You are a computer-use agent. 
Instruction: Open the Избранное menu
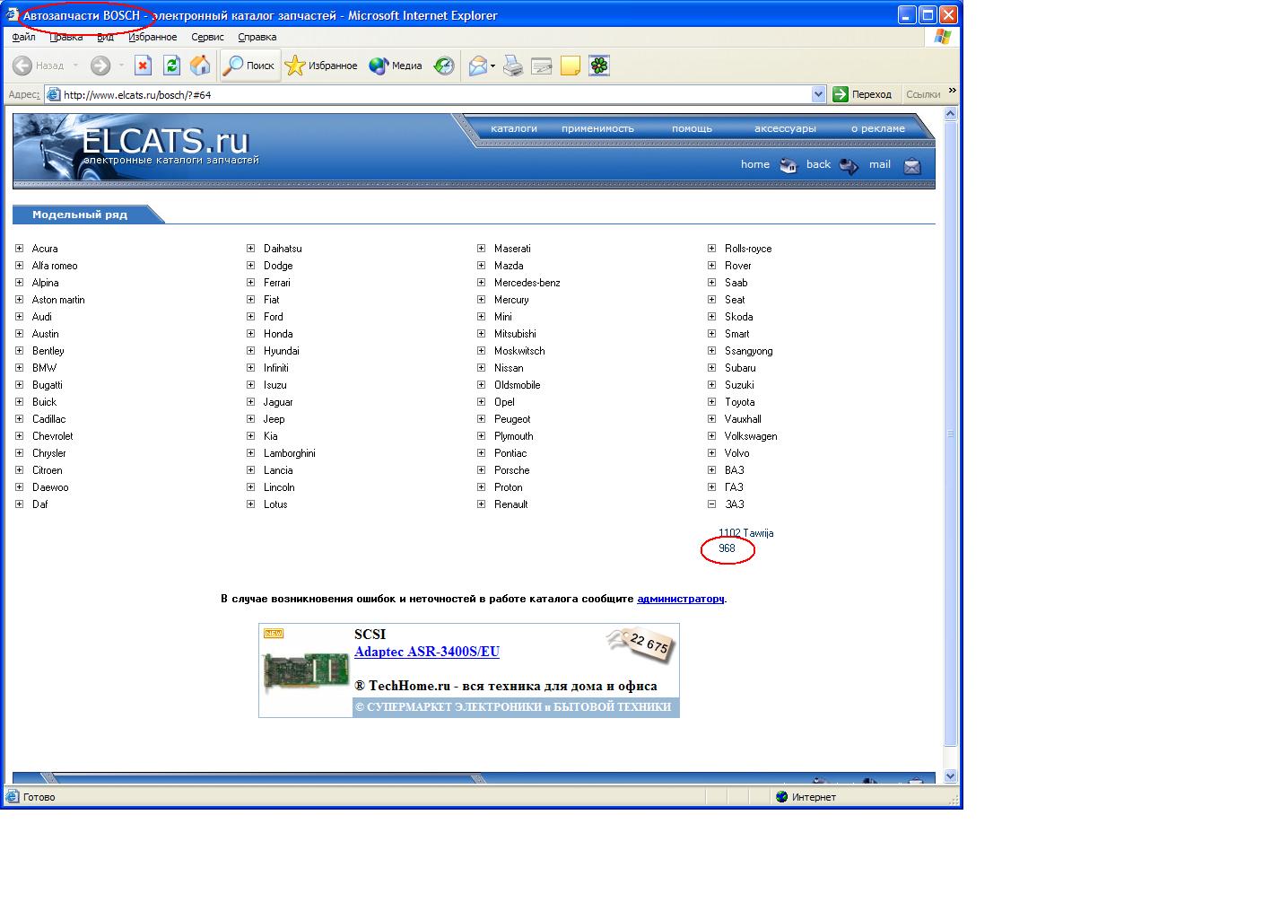[152, 37]
